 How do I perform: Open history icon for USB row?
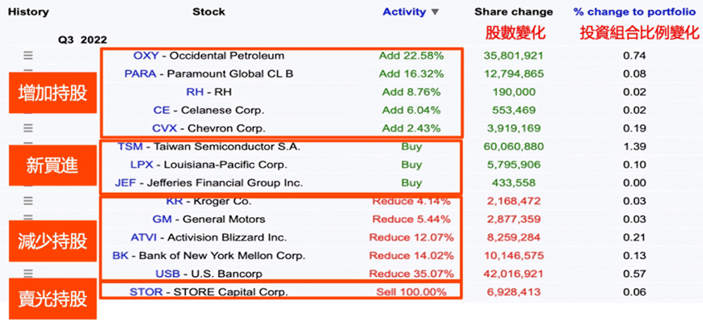(28, 274)
